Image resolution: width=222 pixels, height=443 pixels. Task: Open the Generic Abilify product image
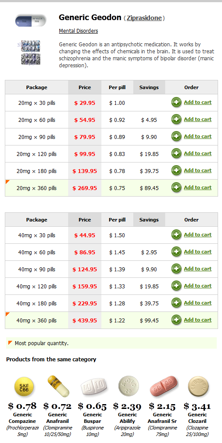[127, 387]
